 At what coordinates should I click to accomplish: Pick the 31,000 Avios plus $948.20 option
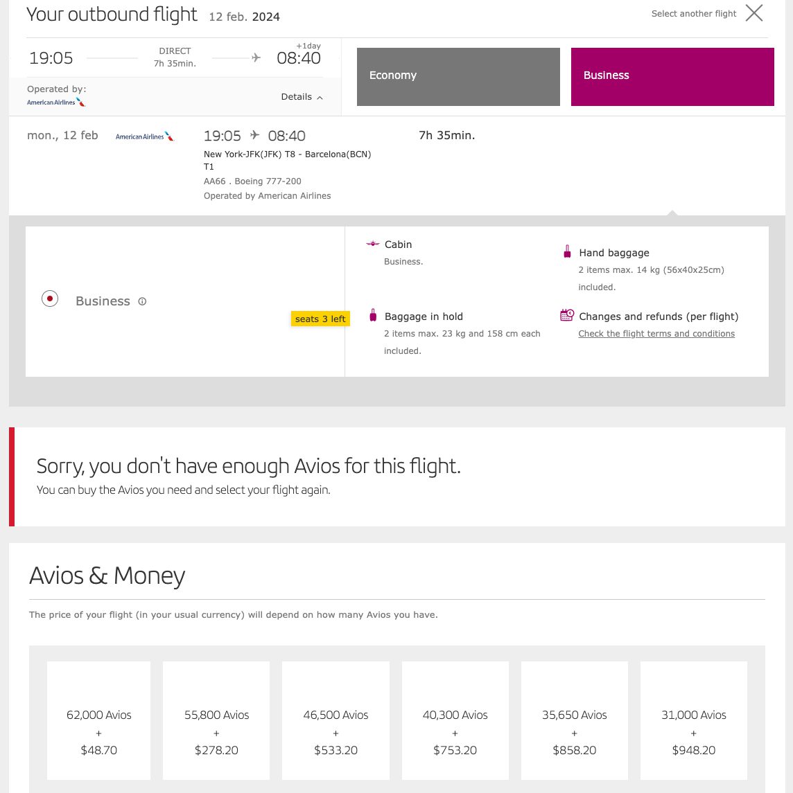click(693, 720)
